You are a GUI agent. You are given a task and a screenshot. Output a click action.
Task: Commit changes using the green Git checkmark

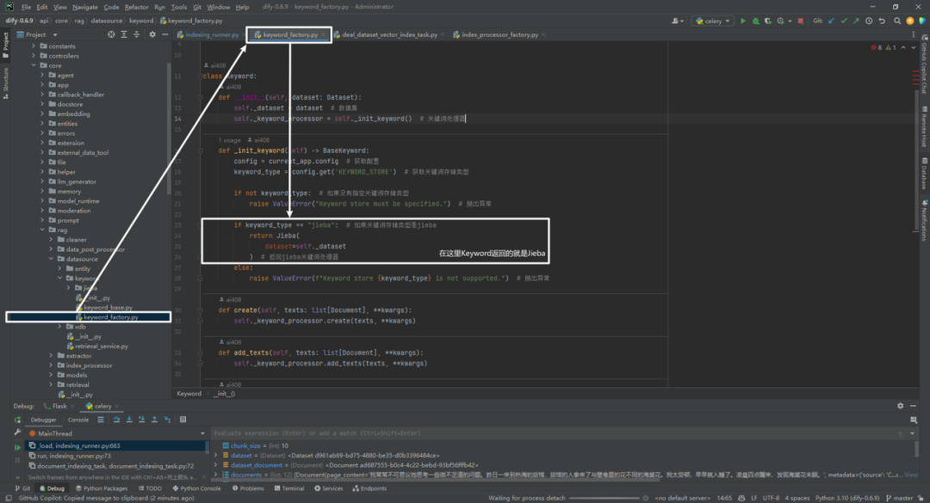click(x=843, y=21)
